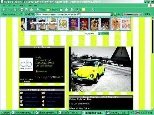The height and width of the screenshot is (115, 154).
Task: Open the Search pane in toolbar
Action: tap(40, 10)
